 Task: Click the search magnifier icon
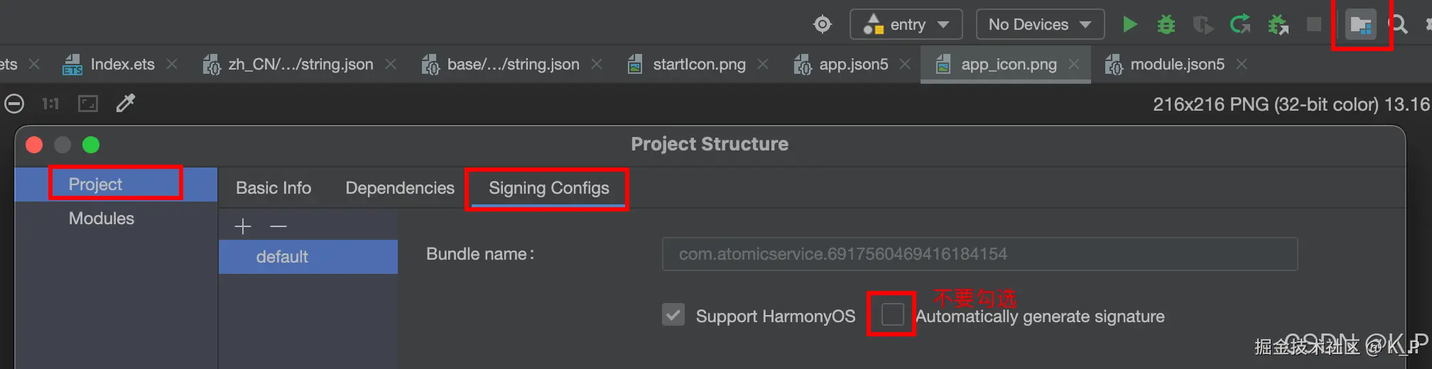[x=1398, y=25]
